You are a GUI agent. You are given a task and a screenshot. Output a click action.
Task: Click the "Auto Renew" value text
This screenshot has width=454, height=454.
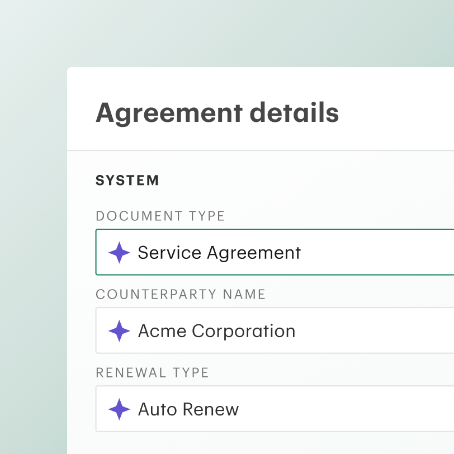point(188,409)
